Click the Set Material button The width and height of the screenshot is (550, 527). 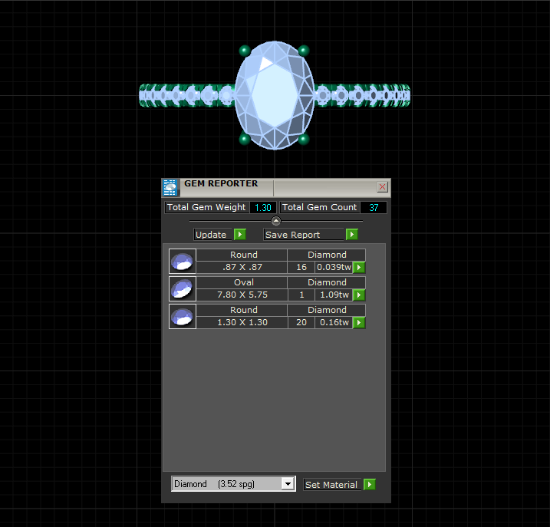332,485
